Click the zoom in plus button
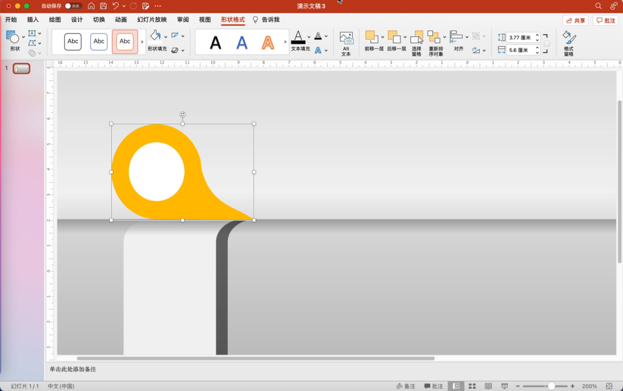623x391 pixels. (x=573, y=386)
